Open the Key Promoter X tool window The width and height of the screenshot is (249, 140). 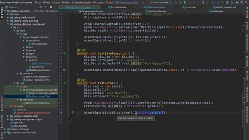(x=247, y=43)
